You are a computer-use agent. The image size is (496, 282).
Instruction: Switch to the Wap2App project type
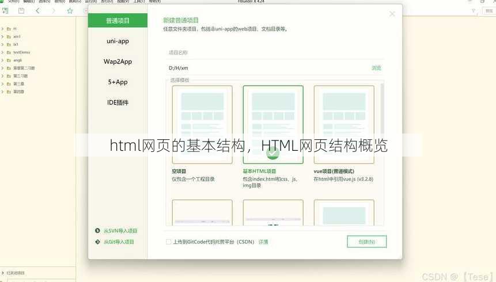(x=118, y=62)
